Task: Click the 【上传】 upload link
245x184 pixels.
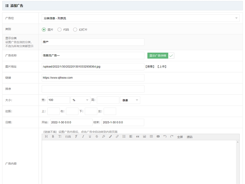Action: [162, 67]
